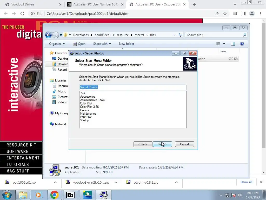This screenshot has height=200, width=266.
Task: Select Startup in the folder list
Action: pos(84,120)
